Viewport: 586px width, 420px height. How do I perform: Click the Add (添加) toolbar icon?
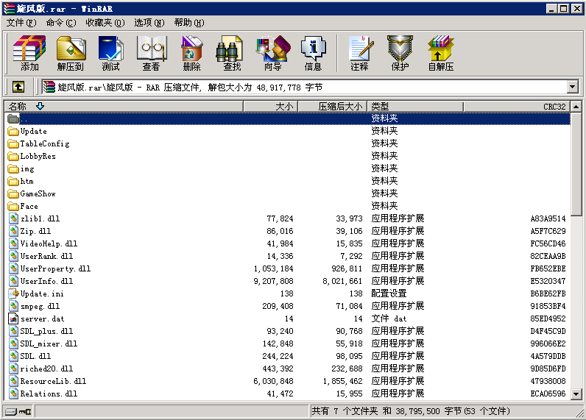[x=29, y=53]
